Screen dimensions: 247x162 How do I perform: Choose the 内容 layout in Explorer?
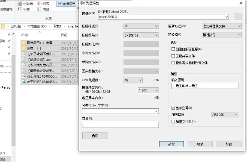click(x=43, y=9)
